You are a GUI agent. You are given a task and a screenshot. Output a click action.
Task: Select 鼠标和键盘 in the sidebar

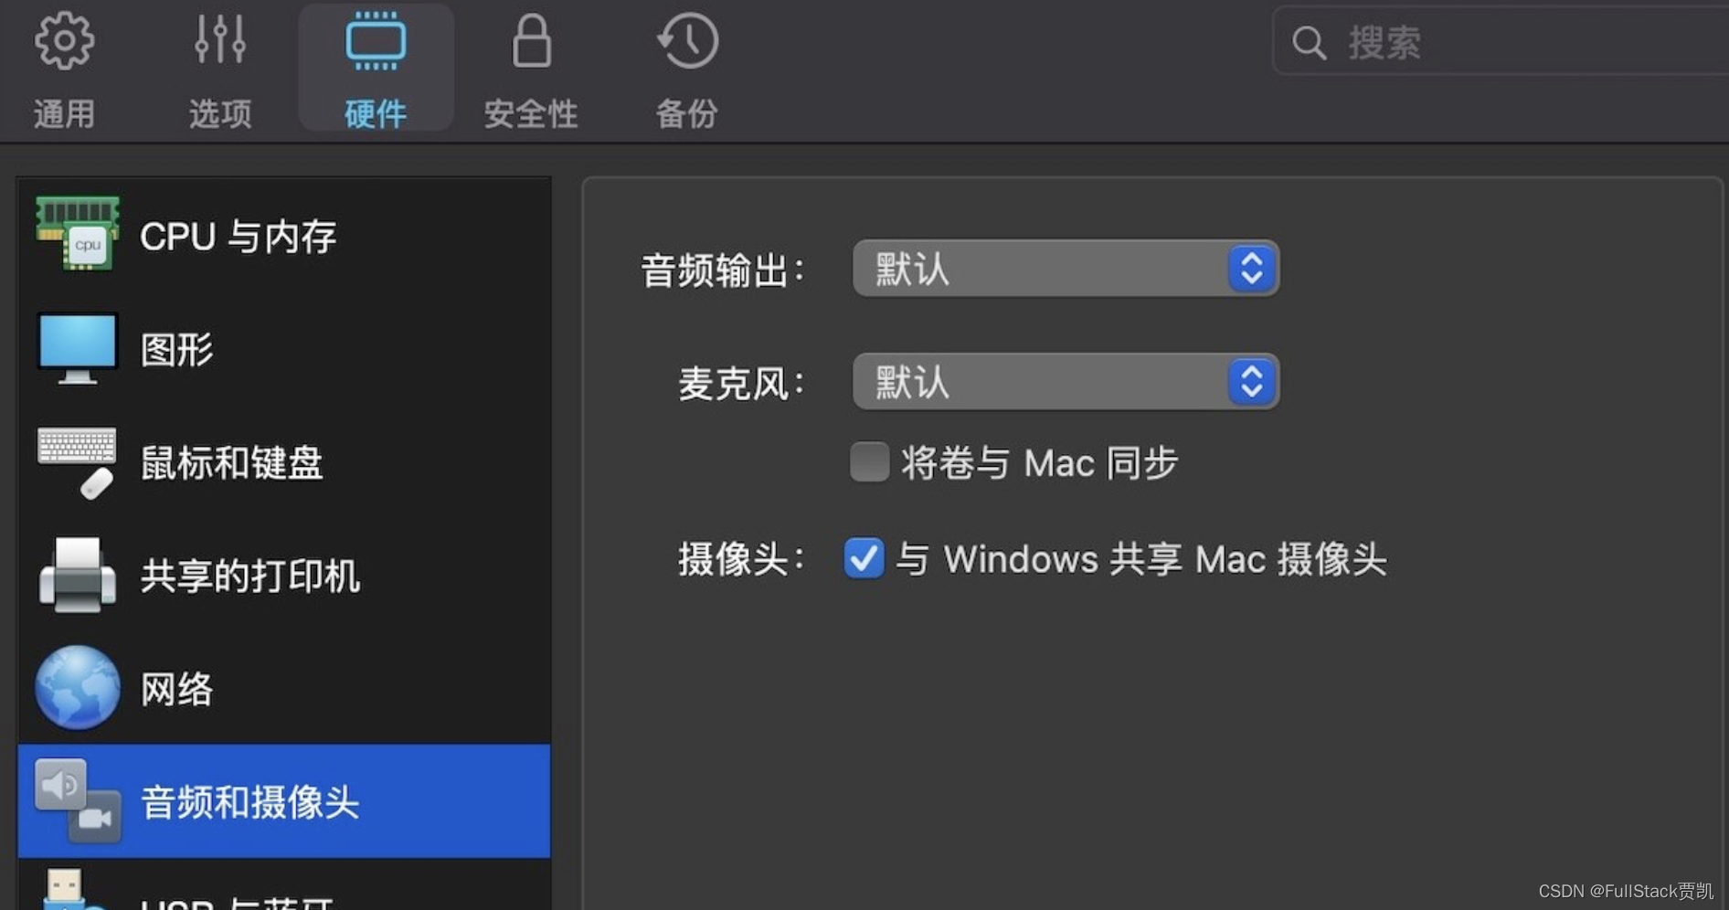[x=284, y=462]
